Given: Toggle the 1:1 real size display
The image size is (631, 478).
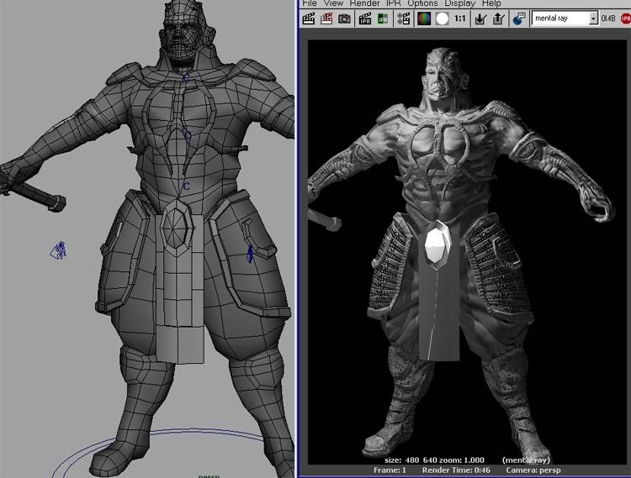Looking at the screenshot, I should pos(460,18).
